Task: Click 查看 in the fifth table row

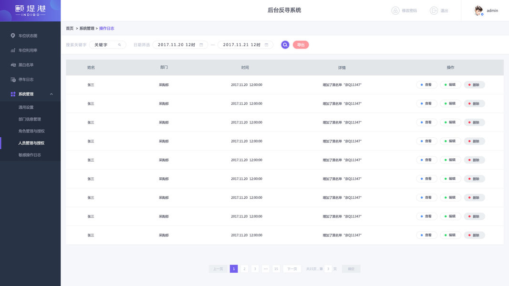Action: click(426, 160)
